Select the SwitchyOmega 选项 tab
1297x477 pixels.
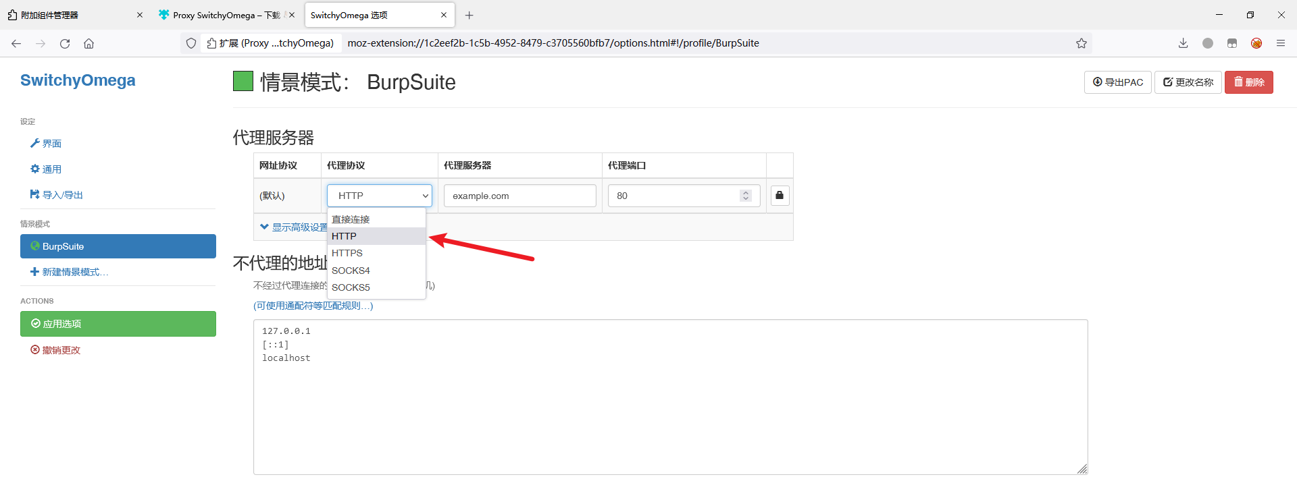[x=380, y=15]
